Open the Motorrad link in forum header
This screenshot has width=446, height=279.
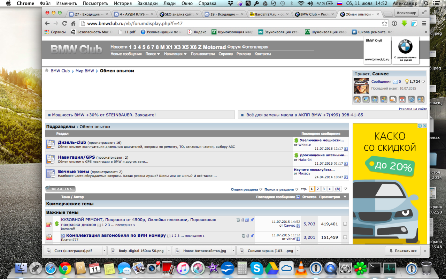coord(214,47)
